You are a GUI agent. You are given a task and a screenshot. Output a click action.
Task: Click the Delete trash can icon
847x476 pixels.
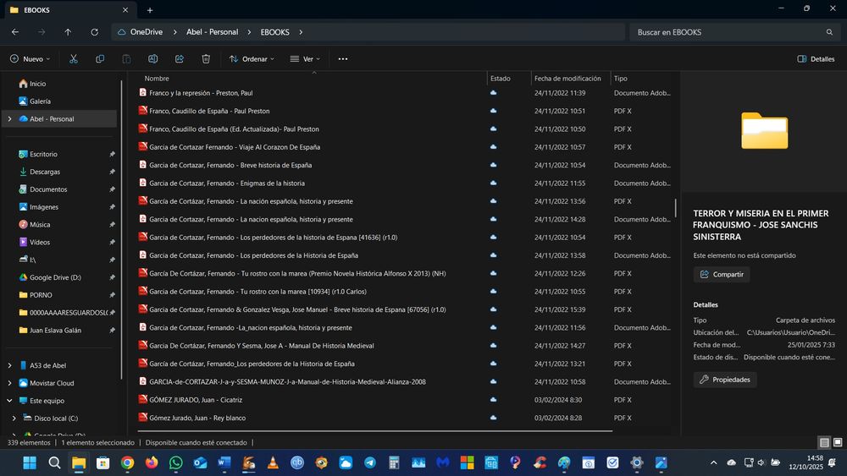pos(206,59)
